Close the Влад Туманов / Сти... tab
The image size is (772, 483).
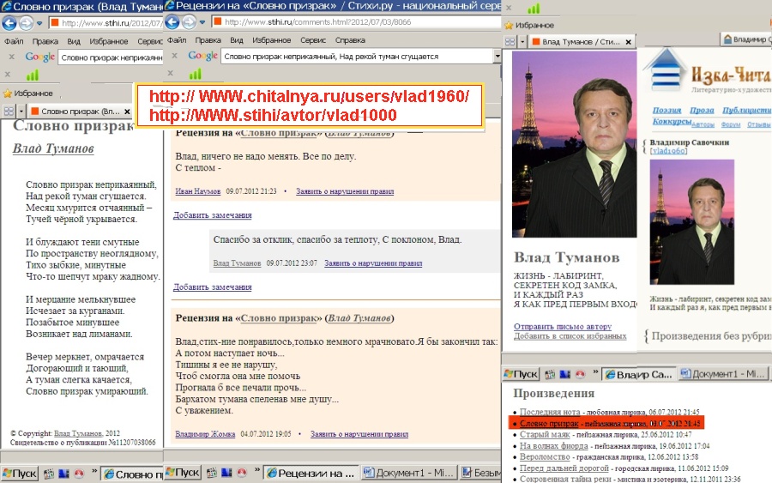point(628,42)
